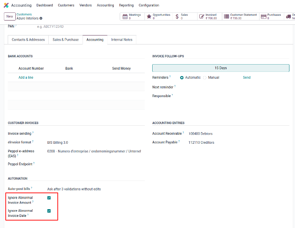
Task: Click the Customer Statement icon button
Action: (x=226, y=17)
